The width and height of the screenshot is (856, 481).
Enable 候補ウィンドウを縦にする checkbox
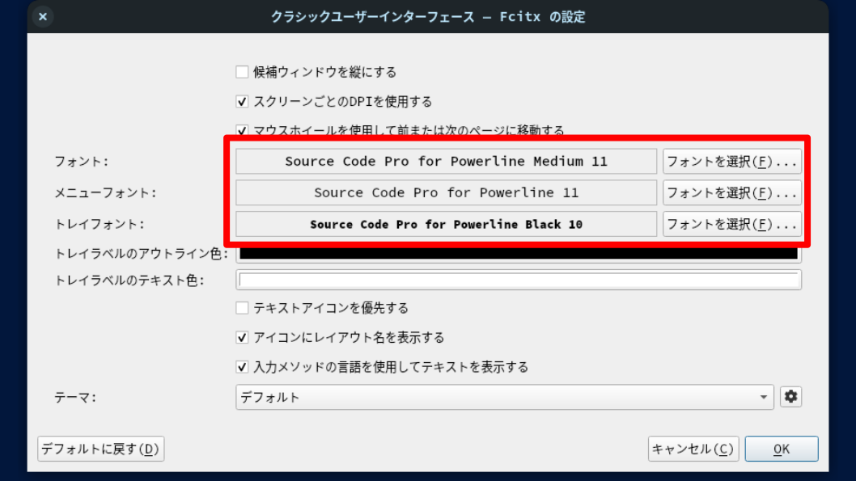tap(242, 72)
